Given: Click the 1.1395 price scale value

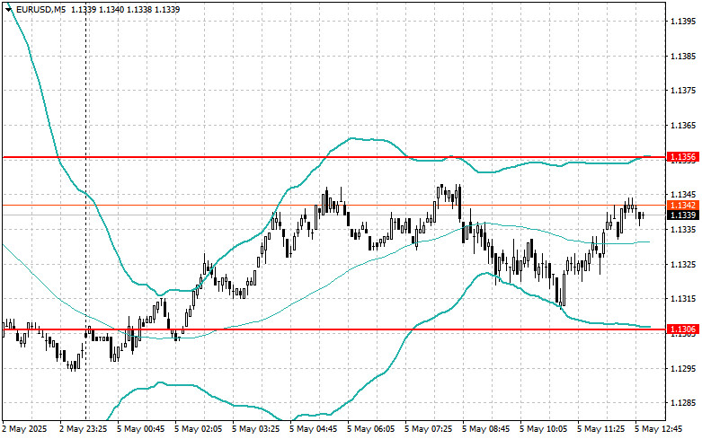Looking at the screenshot, I should coord(683,22).
